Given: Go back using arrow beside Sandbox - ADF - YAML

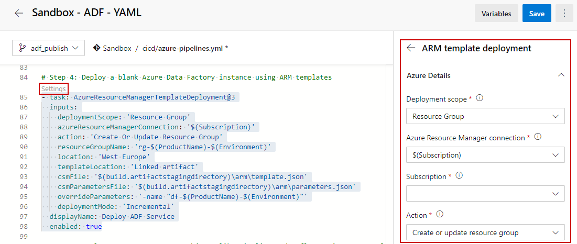Looking at the screenshot, I should [x=19, y=13].
